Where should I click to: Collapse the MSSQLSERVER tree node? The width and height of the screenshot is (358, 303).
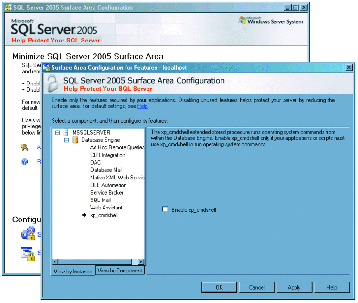(x=58, y=133)
